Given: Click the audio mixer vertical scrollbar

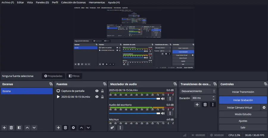Looking at the screenshot, I should click(176, 103).
